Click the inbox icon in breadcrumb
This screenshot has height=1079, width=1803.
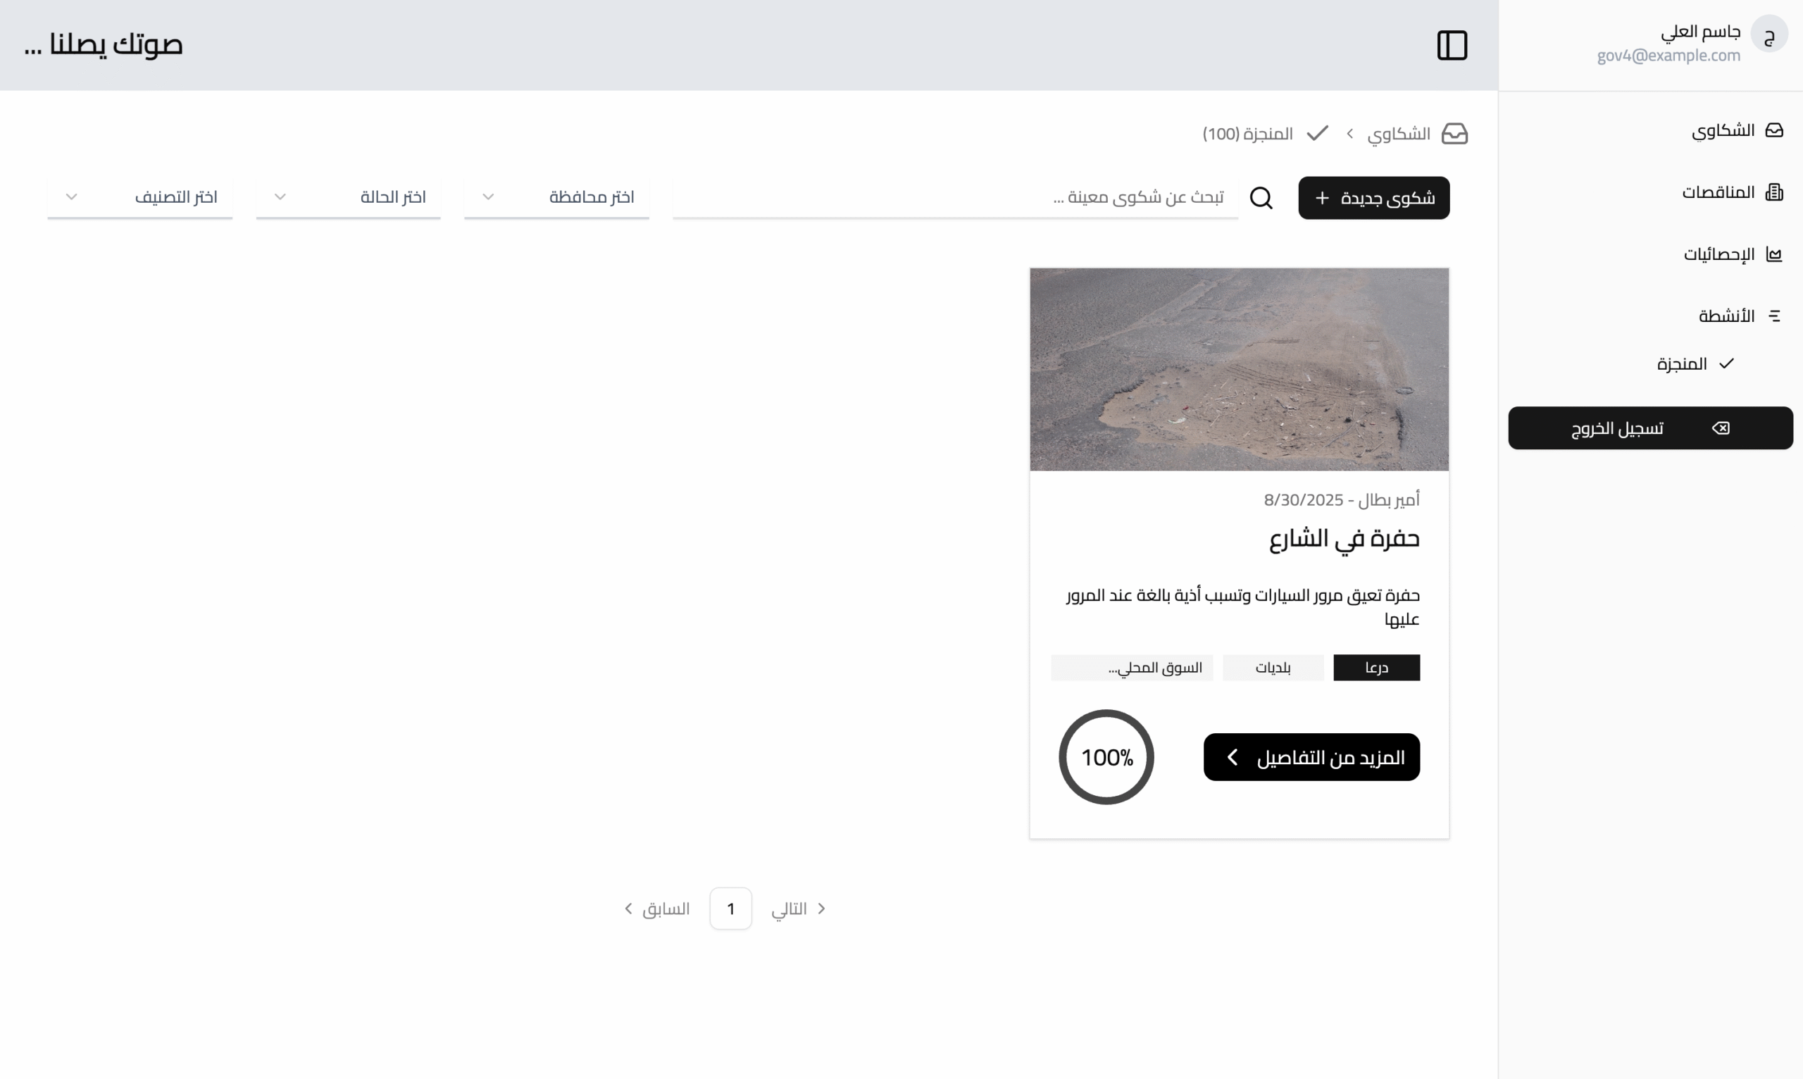point(1454,134)
